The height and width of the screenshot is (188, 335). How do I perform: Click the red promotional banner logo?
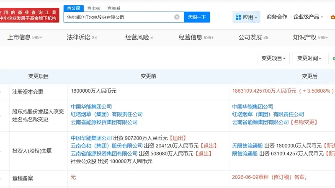[29, 15]
